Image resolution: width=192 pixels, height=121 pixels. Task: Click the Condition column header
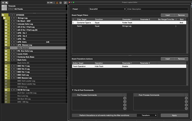[x=108, y=19]
